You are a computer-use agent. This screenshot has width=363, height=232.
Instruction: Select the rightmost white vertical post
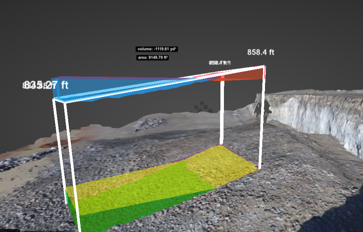[x=262, y=116]
